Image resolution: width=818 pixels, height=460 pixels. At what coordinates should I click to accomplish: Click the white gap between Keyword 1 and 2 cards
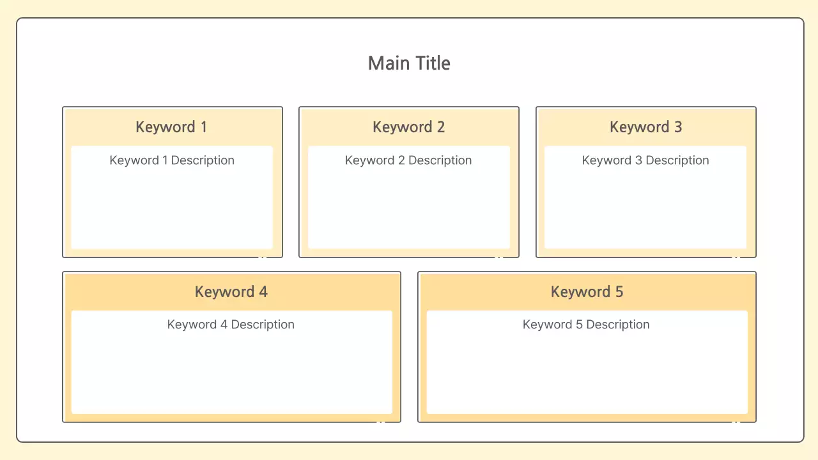[291, 182]
